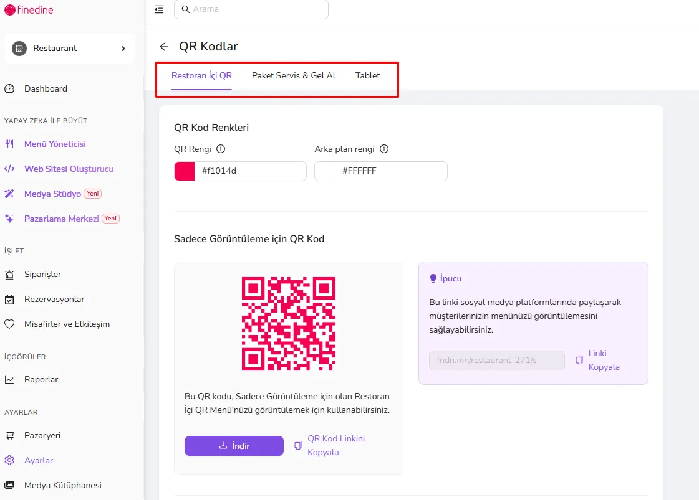Click copy icon beside QR Kod Linkini Kopyala
This screenshot has height=500, width=699.
point(298,445)
